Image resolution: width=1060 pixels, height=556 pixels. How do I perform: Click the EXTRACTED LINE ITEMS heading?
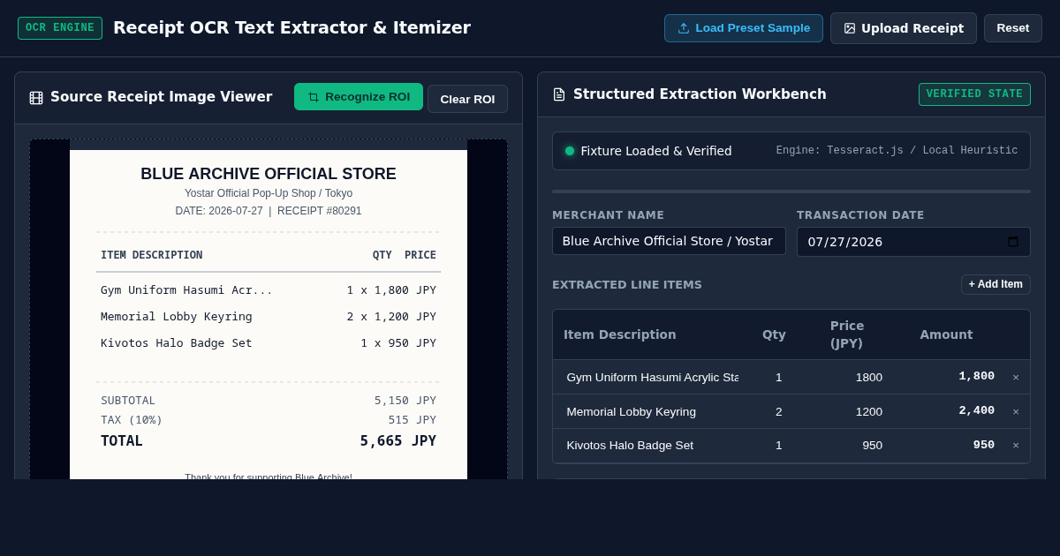point(627,285)
